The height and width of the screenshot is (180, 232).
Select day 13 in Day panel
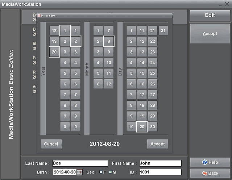[142, 52]
